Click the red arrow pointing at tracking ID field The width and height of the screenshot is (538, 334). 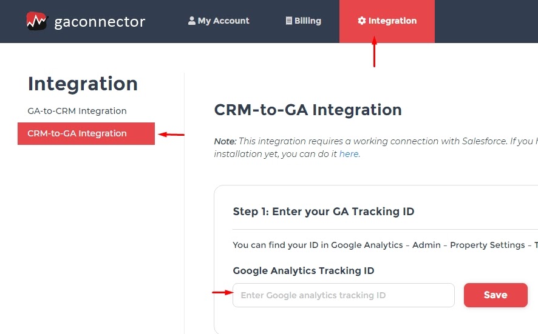223,292
